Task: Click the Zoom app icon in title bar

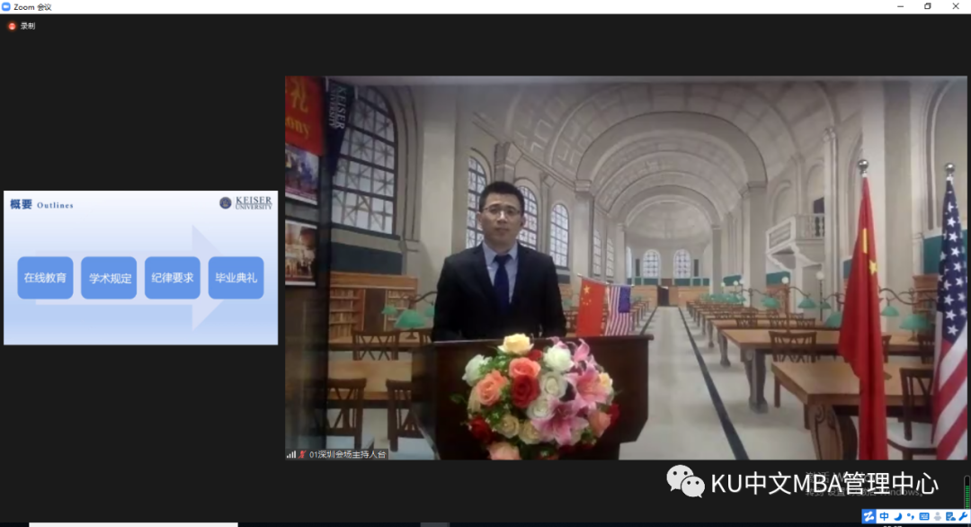Action: pyautogui.click(x=6, y=6)
